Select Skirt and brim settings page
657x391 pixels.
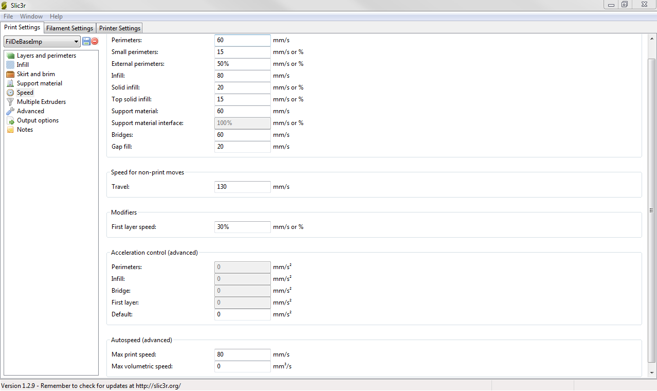coord(36,74)
